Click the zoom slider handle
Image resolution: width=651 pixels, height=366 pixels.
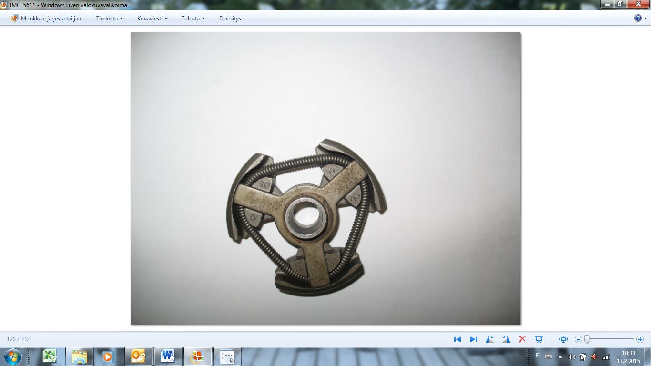coord(587,339)
